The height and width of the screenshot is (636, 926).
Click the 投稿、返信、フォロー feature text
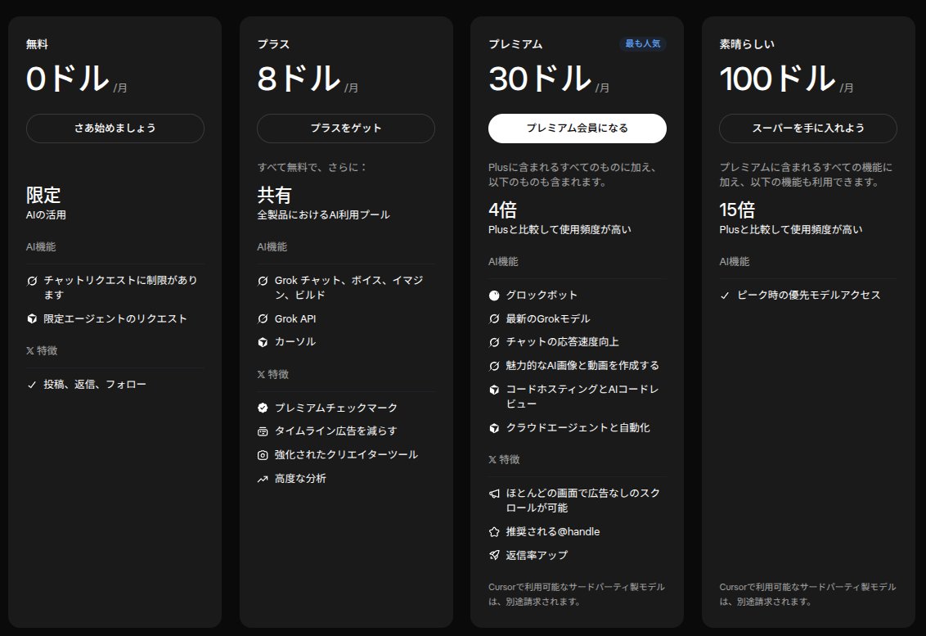95,385
